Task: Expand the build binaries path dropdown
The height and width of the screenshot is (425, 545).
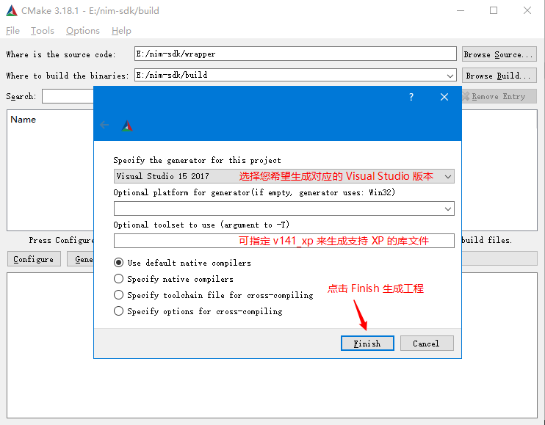Action: [x=450, y=76]
